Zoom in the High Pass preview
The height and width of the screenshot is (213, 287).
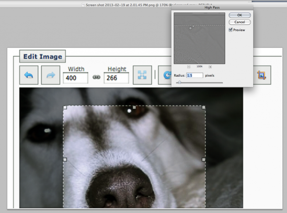210,67
